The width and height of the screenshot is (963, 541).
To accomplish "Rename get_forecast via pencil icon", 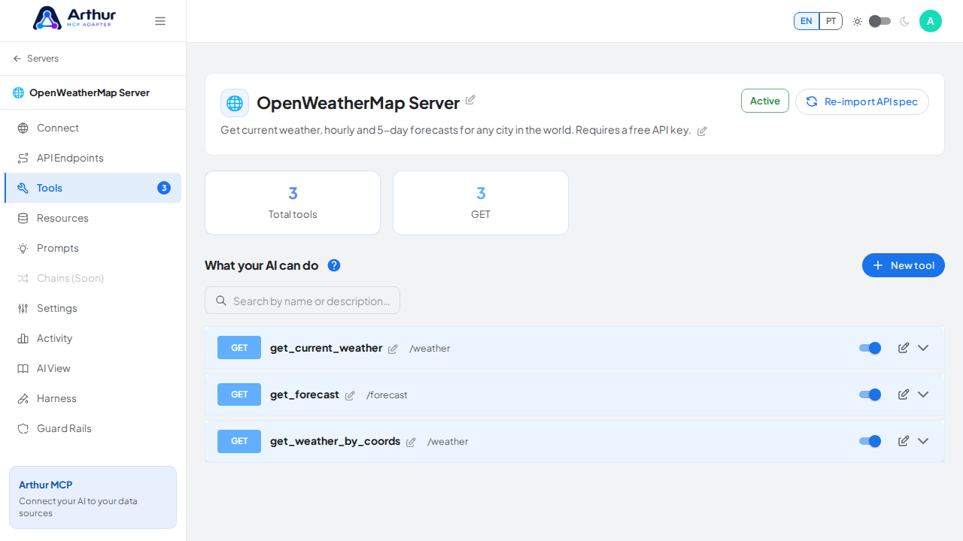I will (350, 395).
